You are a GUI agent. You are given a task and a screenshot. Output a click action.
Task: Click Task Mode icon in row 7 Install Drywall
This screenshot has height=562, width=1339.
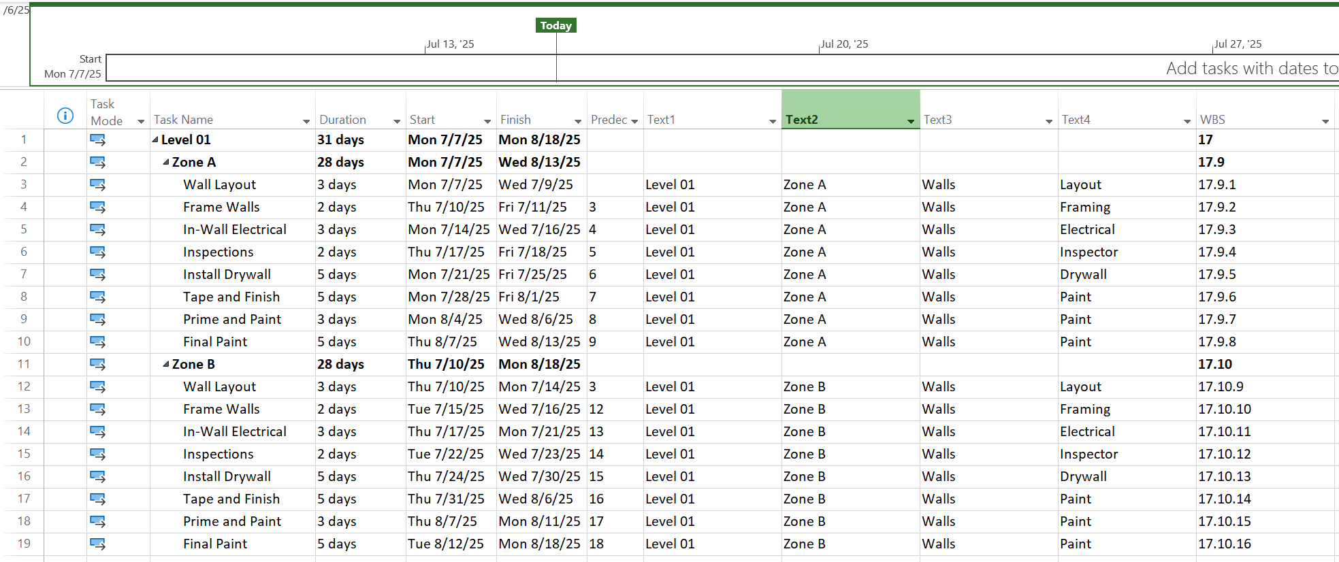pyautogui.click(x=98, y=274)
